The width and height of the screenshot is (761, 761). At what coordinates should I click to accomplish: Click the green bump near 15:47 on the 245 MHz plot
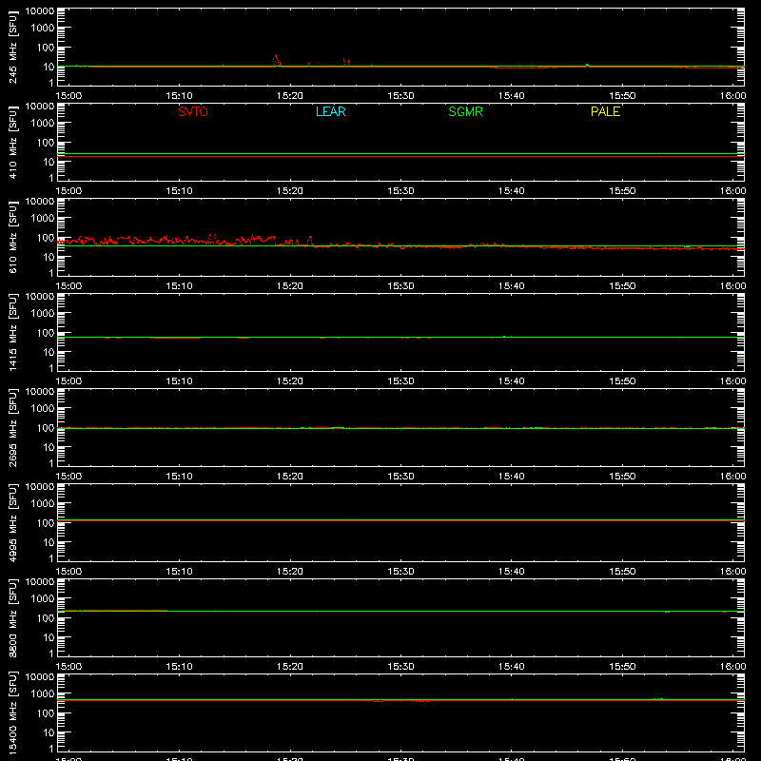(x=587, y=65)
